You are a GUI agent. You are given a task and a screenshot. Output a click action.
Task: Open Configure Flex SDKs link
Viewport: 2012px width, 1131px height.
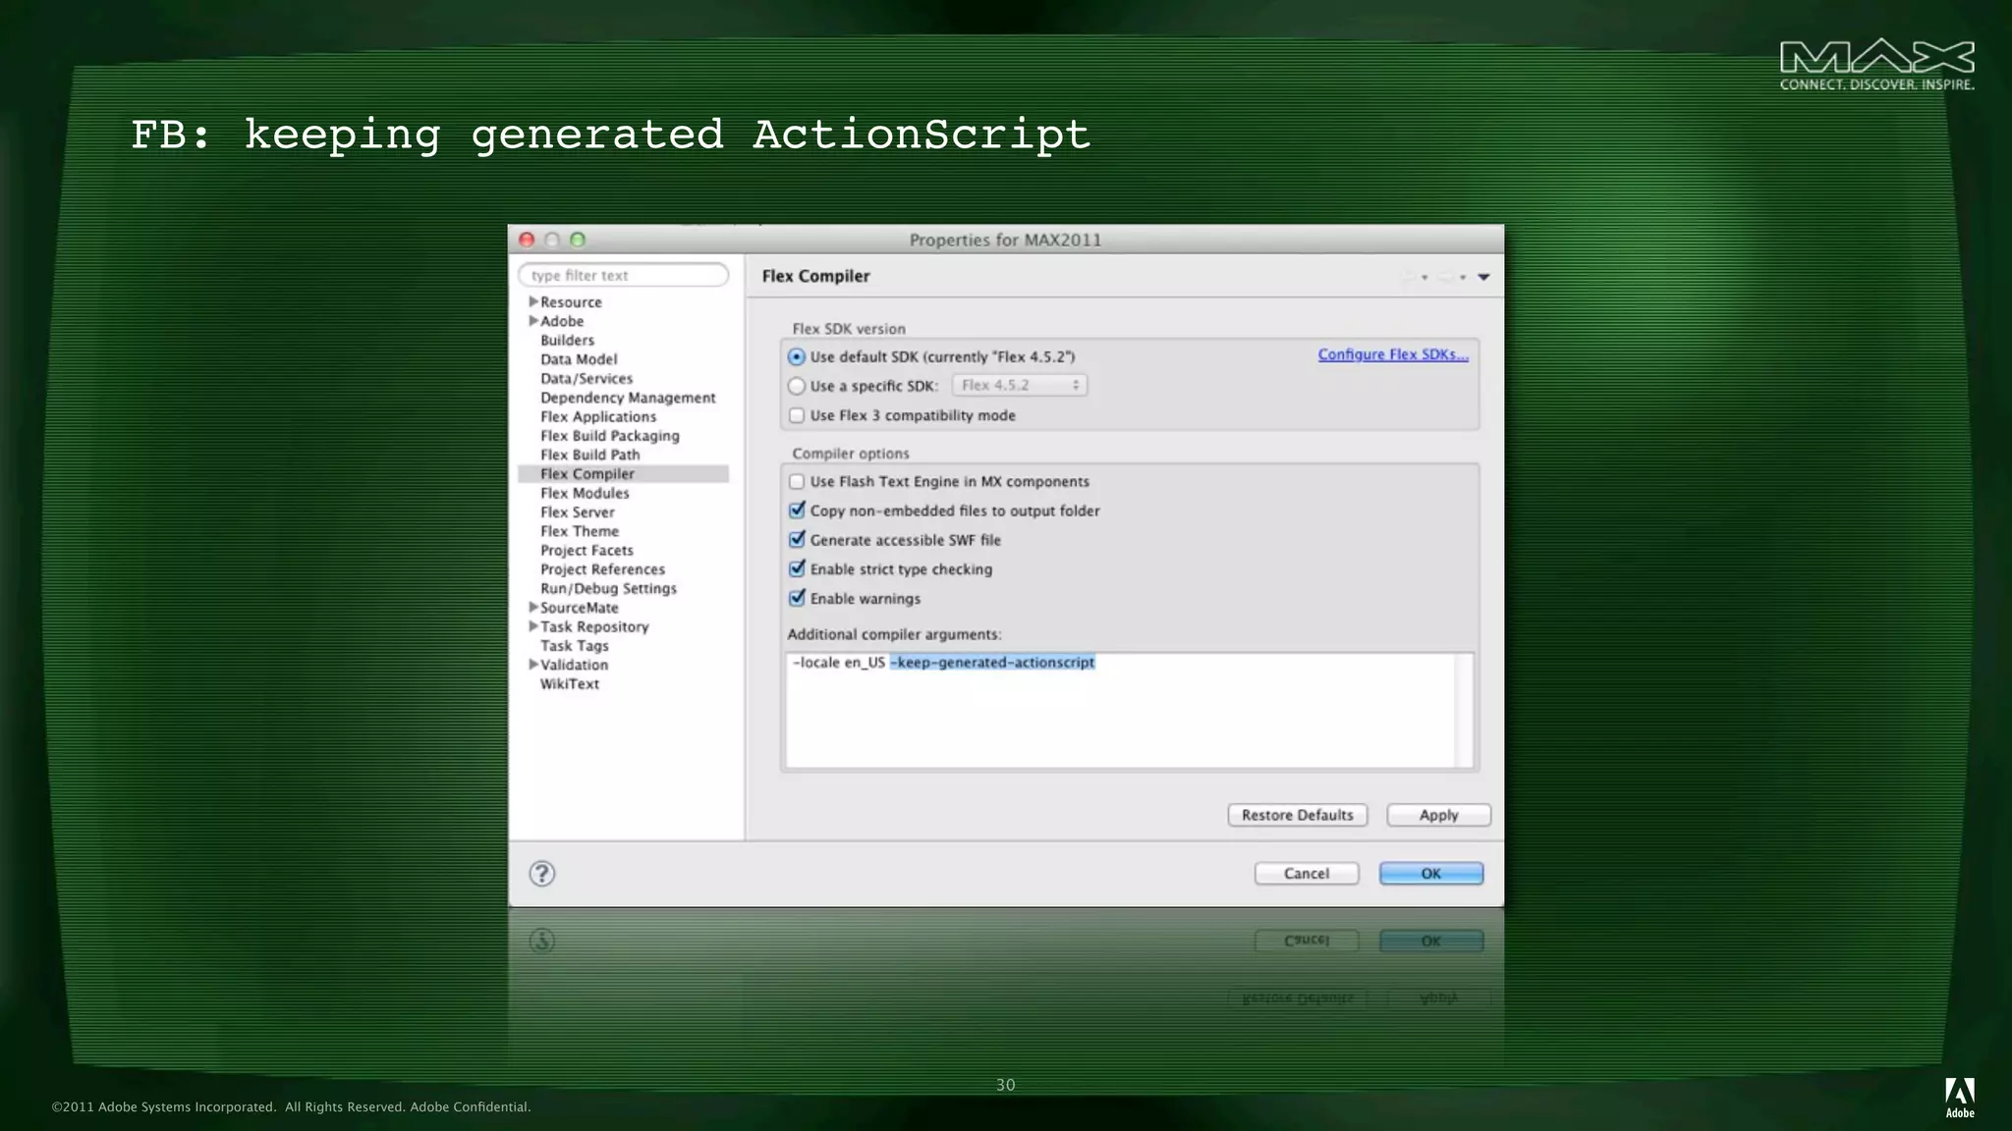click(x=1393, y=354)
